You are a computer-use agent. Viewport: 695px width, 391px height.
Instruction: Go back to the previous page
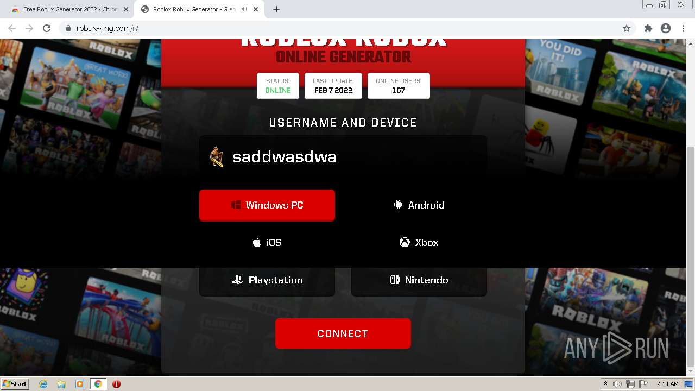[12, 28]
